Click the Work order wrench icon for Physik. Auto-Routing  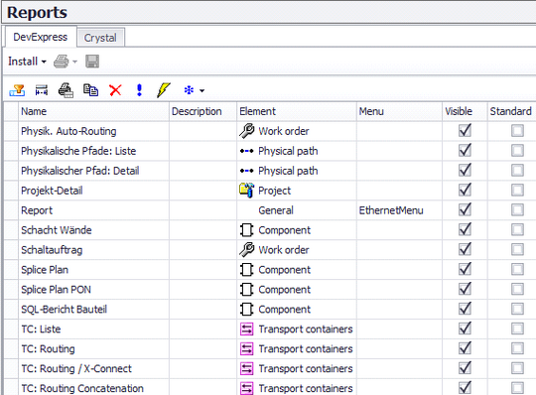click(x=247, y=131)
